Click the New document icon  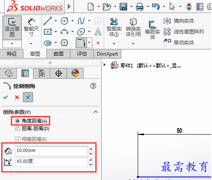click(91, 7)
